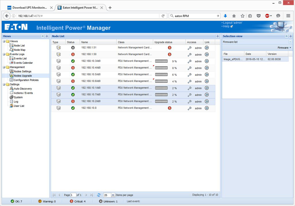Collapse the Events Logs tree folder
The height and width of the screenshot is (206, 295).
point(4,54)
